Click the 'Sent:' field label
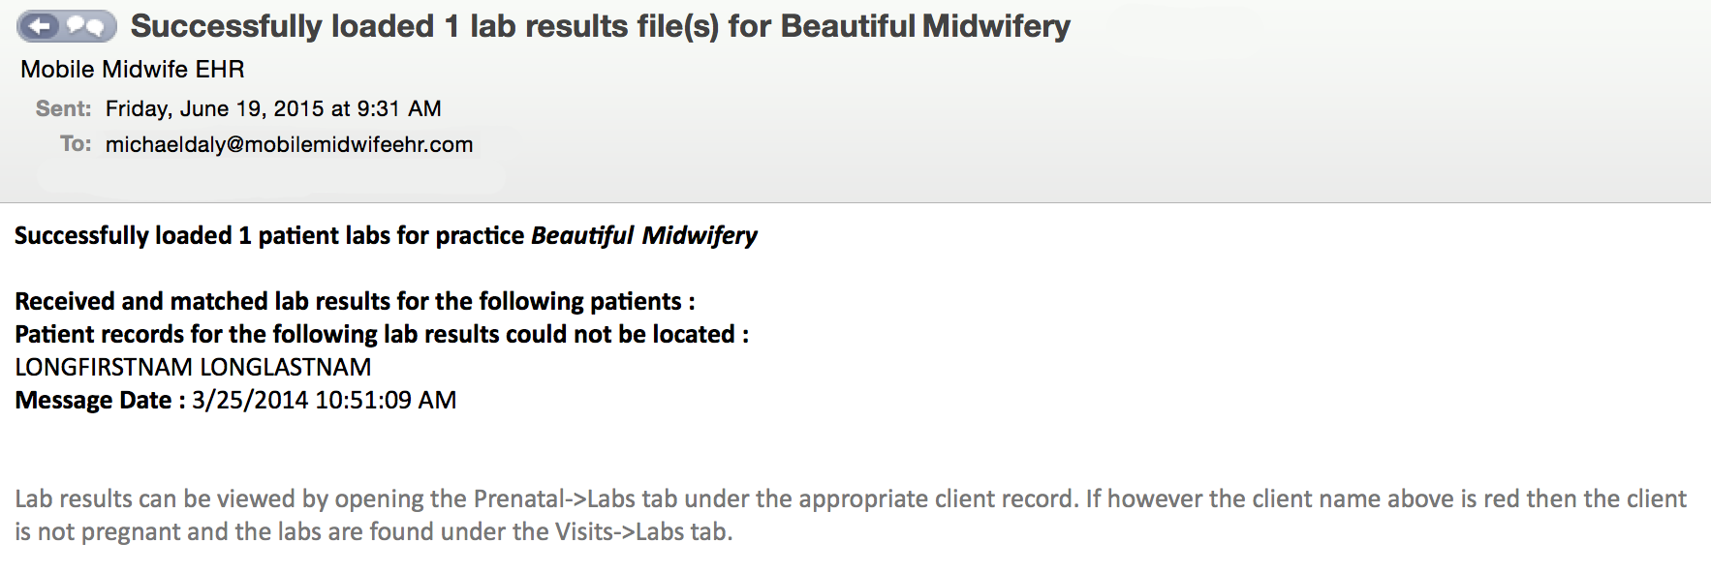 pyautogui.click(x=63, y=108)
